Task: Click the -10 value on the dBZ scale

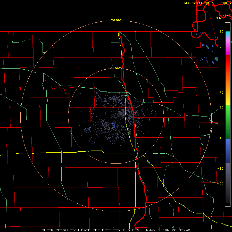Action: (220, 169)
